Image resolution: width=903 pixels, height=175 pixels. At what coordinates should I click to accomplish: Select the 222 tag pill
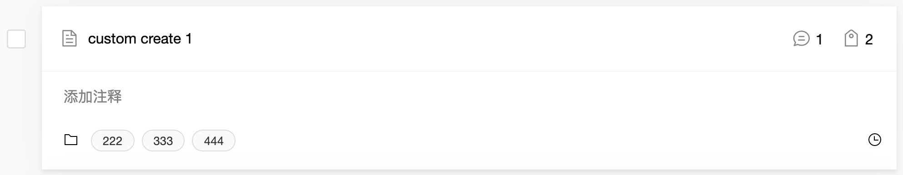[x=112, y=141]
